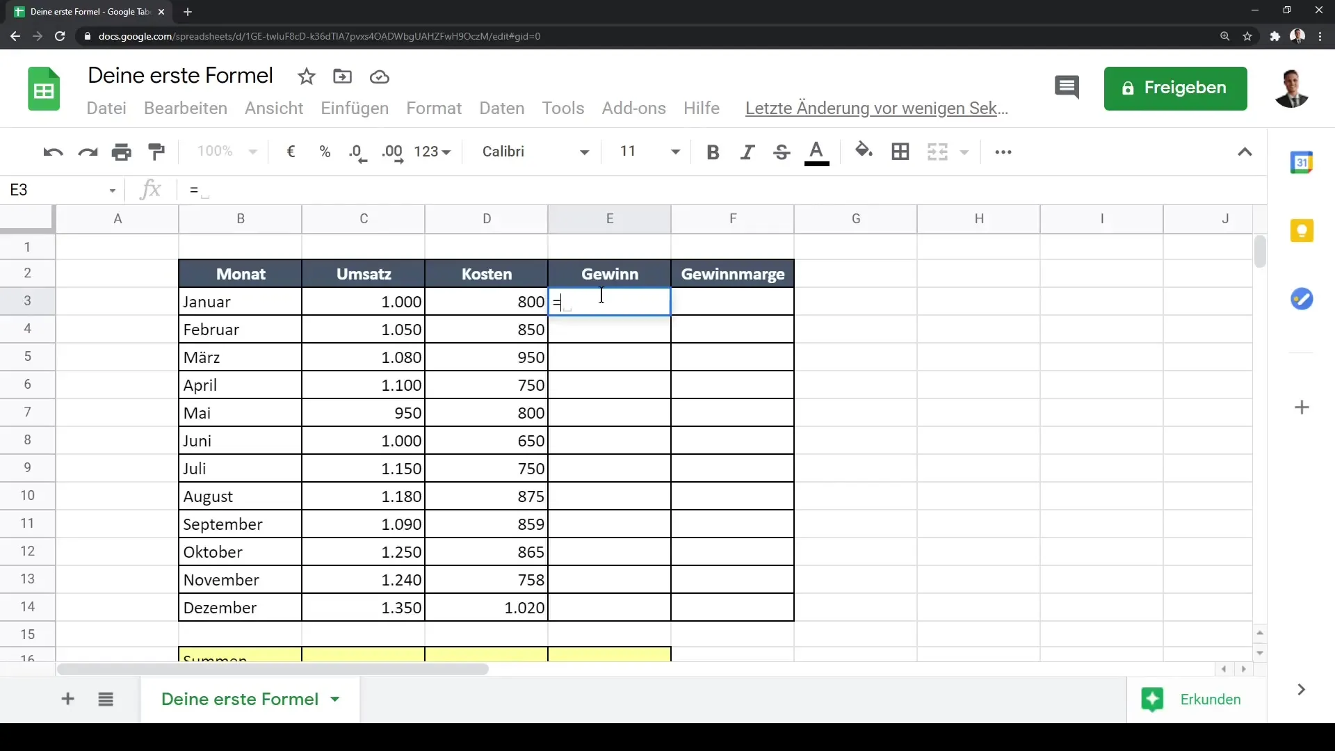
Task: Toggle the undo icon
Action: [52, 152]
